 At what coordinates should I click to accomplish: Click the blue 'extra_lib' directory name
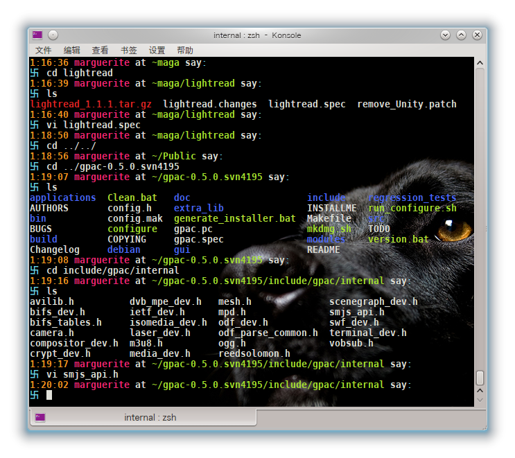(x=199, y=208)
